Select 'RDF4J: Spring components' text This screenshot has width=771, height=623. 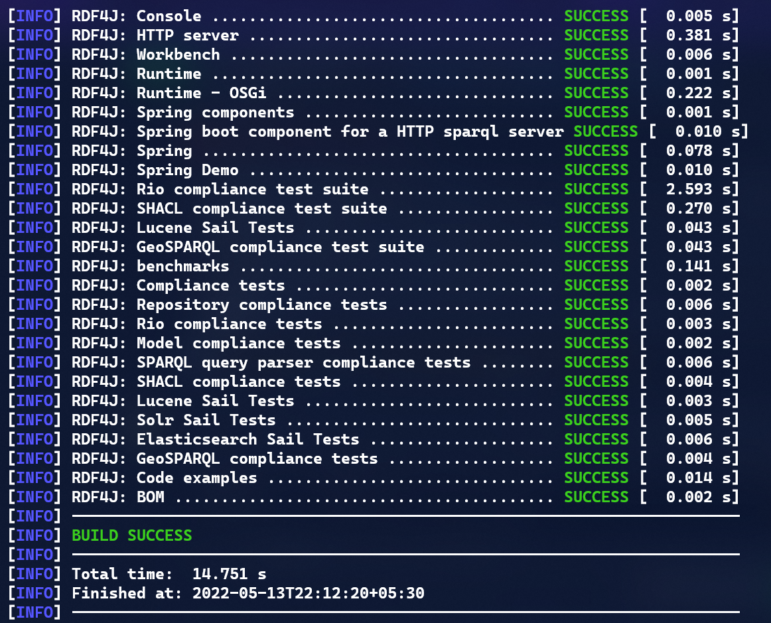pos(183,113)
